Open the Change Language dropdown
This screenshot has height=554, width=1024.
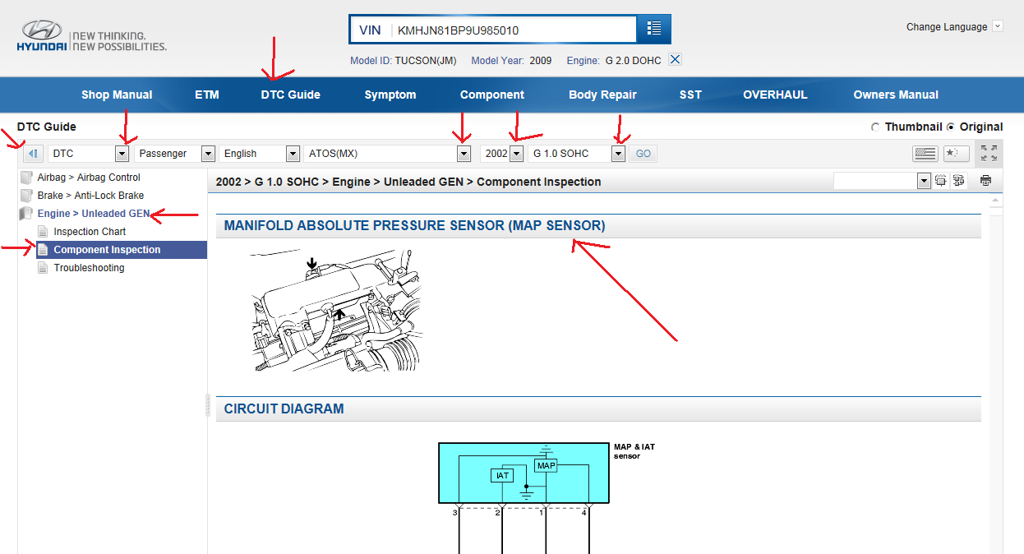pos(998,26)
